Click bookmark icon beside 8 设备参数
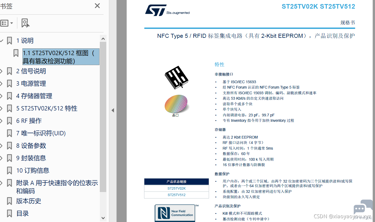 click(9, 146)
